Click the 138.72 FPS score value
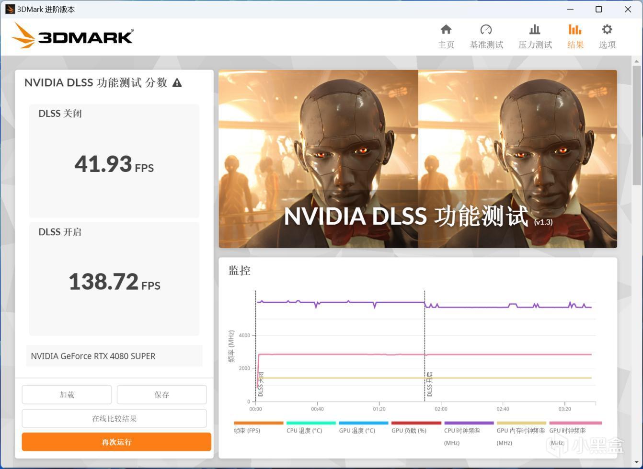 click(x=114, y=282)
